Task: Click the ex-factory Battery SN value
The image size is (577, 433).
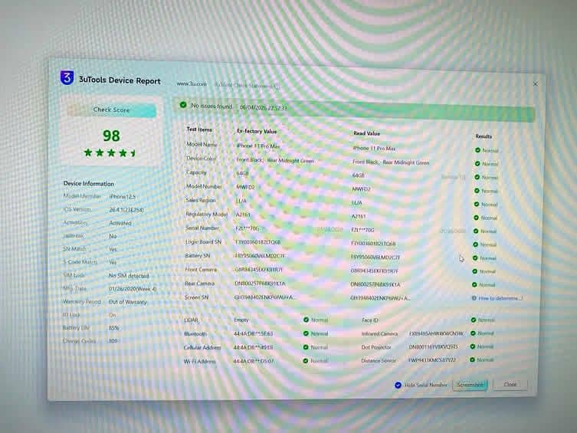Action: click(260, 256)
